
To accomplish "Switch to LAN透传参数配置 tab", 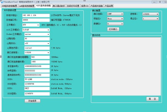I will coord(27,6).
